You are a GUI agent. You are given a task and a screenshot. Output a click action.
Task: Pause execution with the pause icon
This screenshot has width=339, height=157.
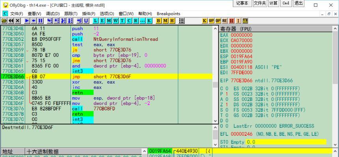[x=41, y=21]
